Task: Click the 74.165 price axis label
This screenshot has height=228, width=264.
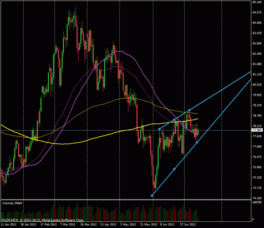Action: (257, 198)
